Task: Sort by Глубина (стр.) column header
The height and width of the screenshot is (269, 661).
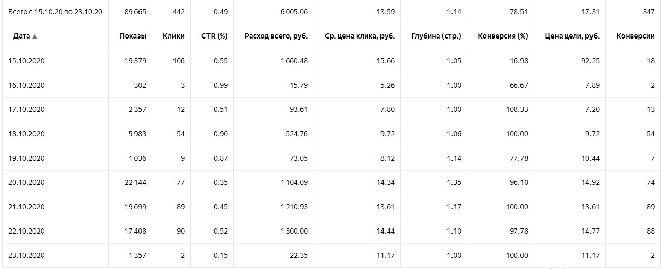Action: (436, 36)
